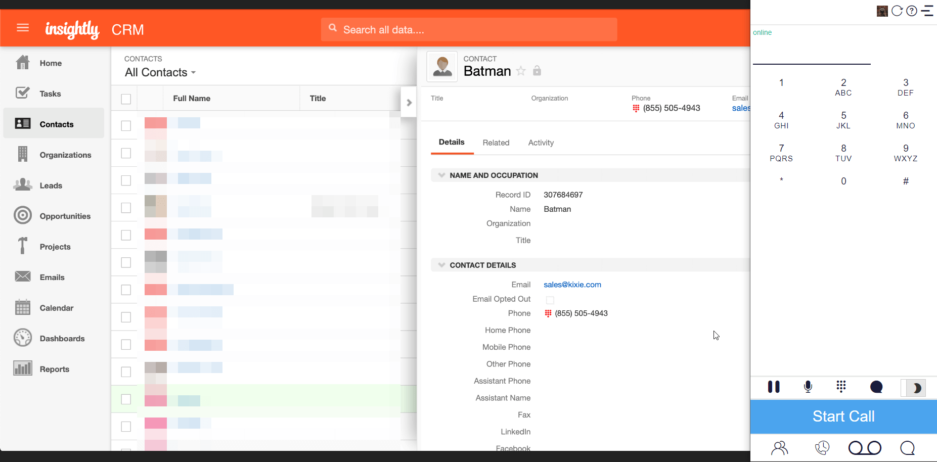
Task: Expand the contact list with the arrow
Action: coord(409,103)
